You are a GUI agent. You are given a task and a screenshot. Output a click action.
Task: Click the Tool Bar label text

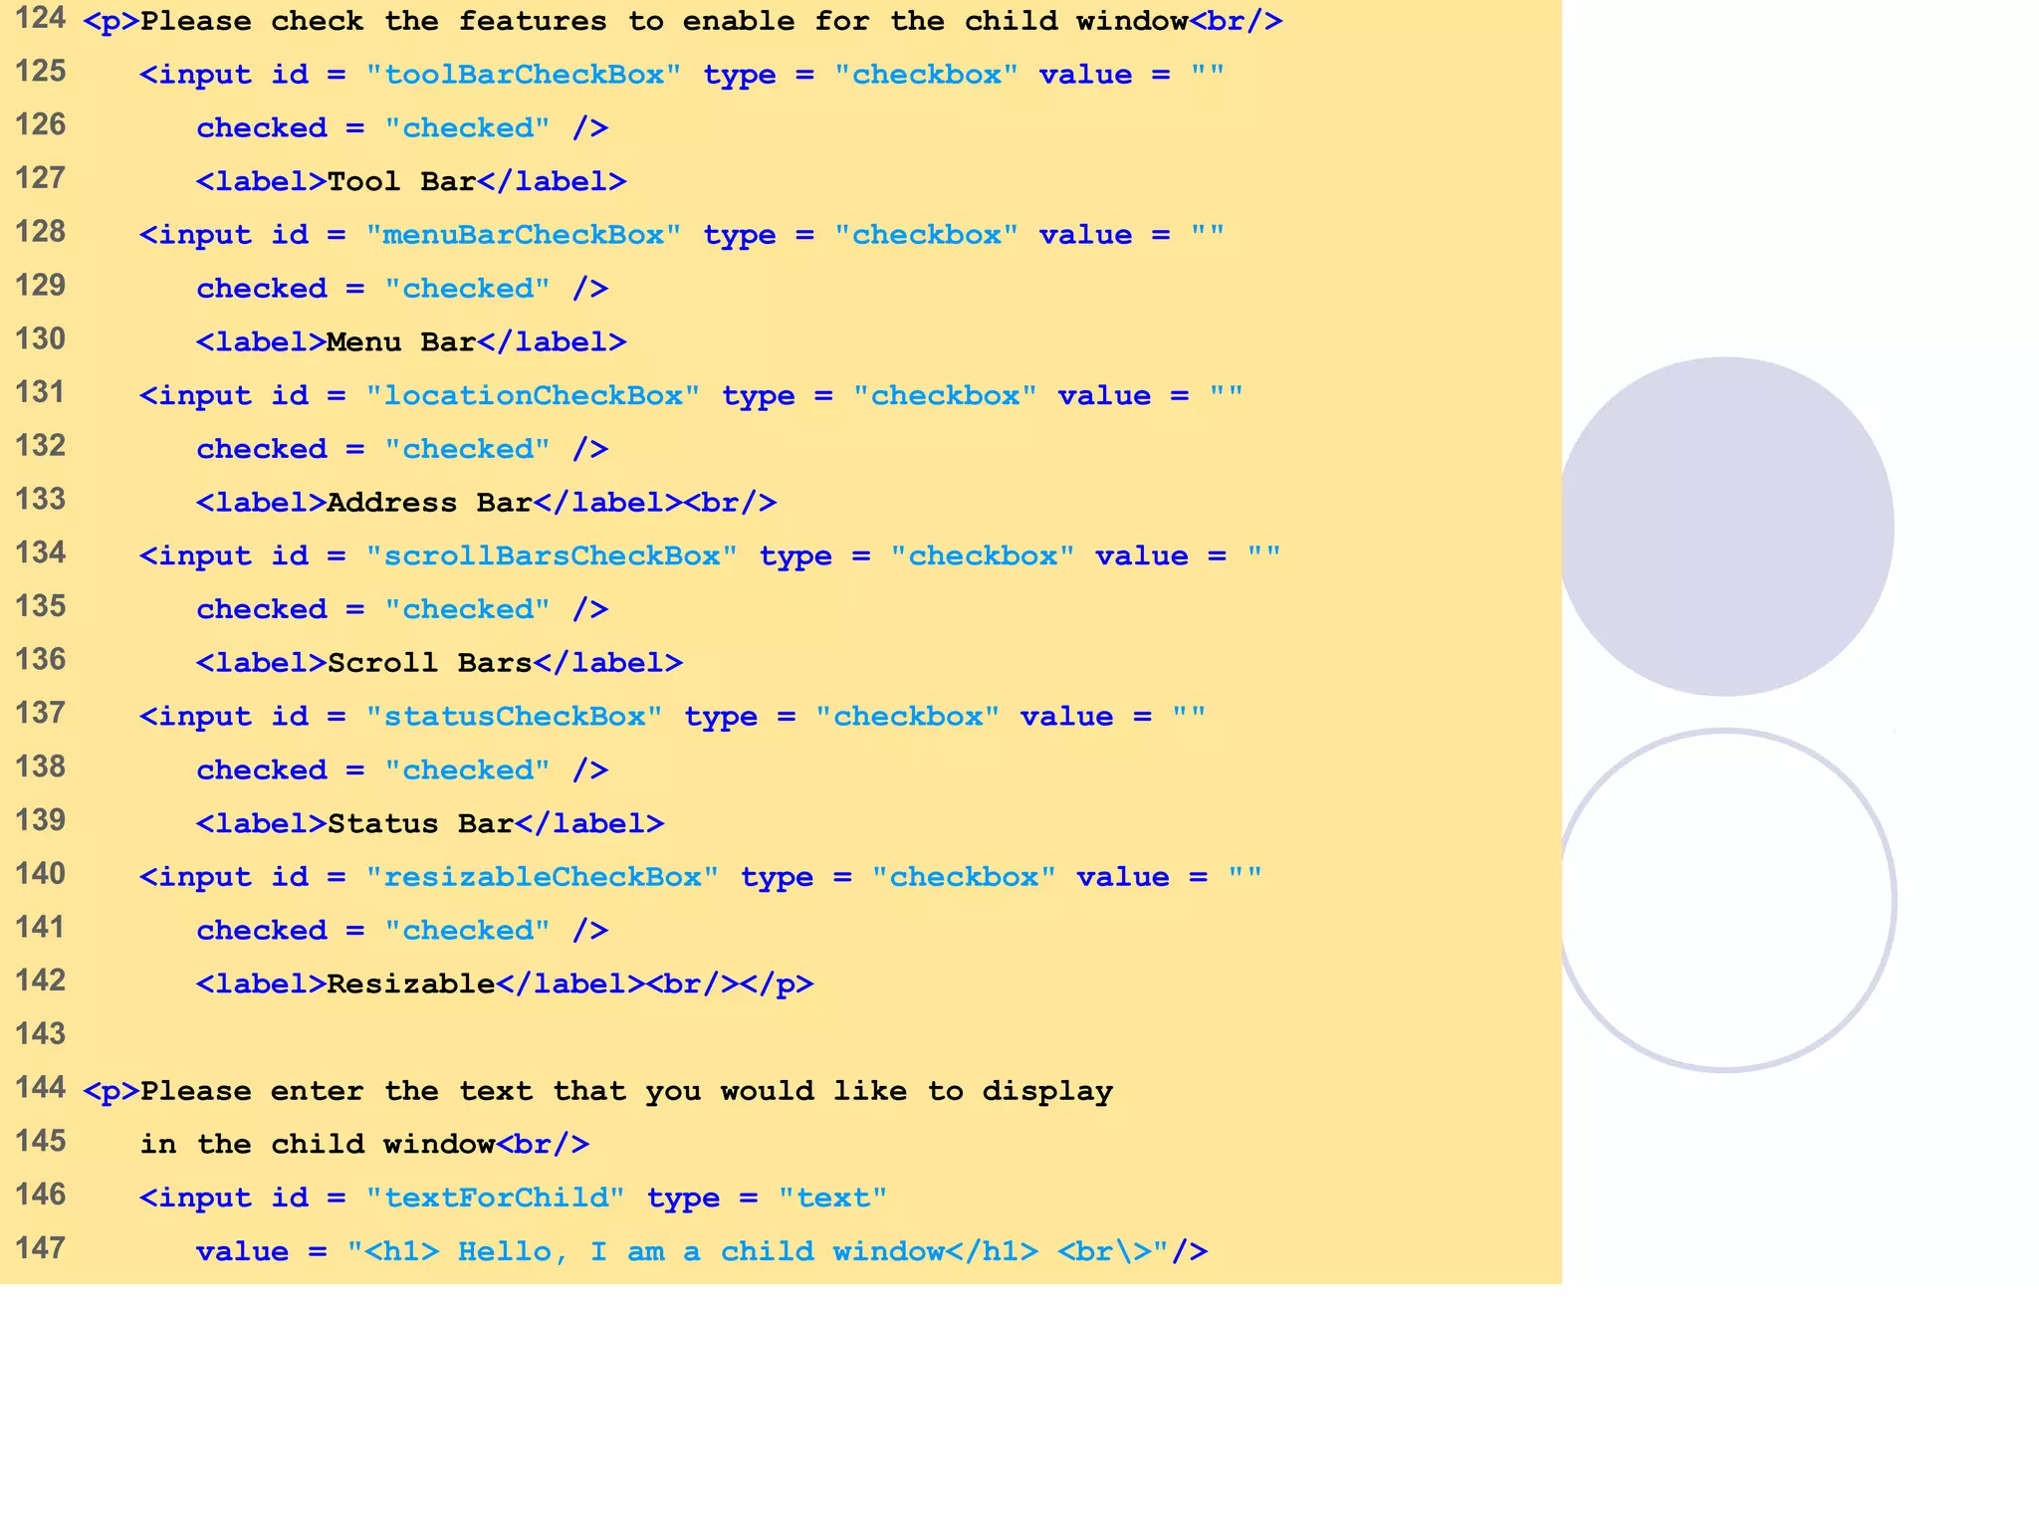pyautogui.click(x=401, y=181)
